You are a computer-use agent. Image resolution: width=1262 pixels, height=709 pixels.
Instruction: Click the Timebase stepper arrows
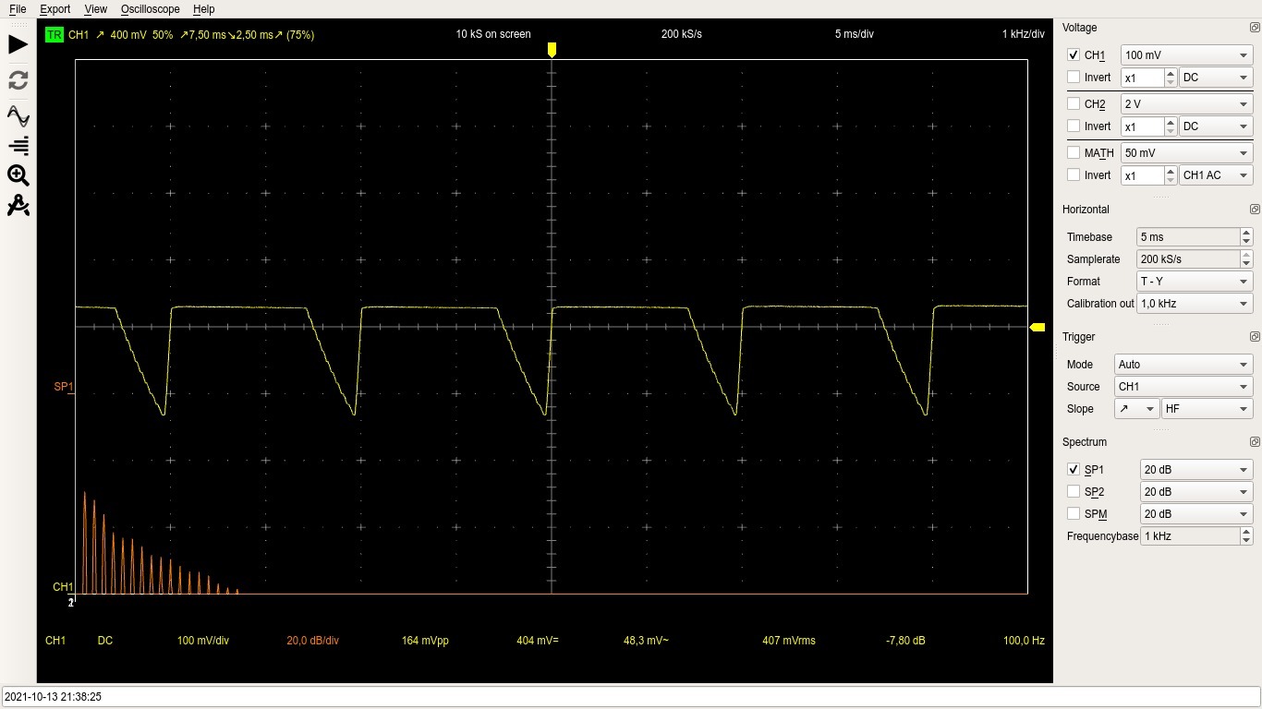(1246, 237)
